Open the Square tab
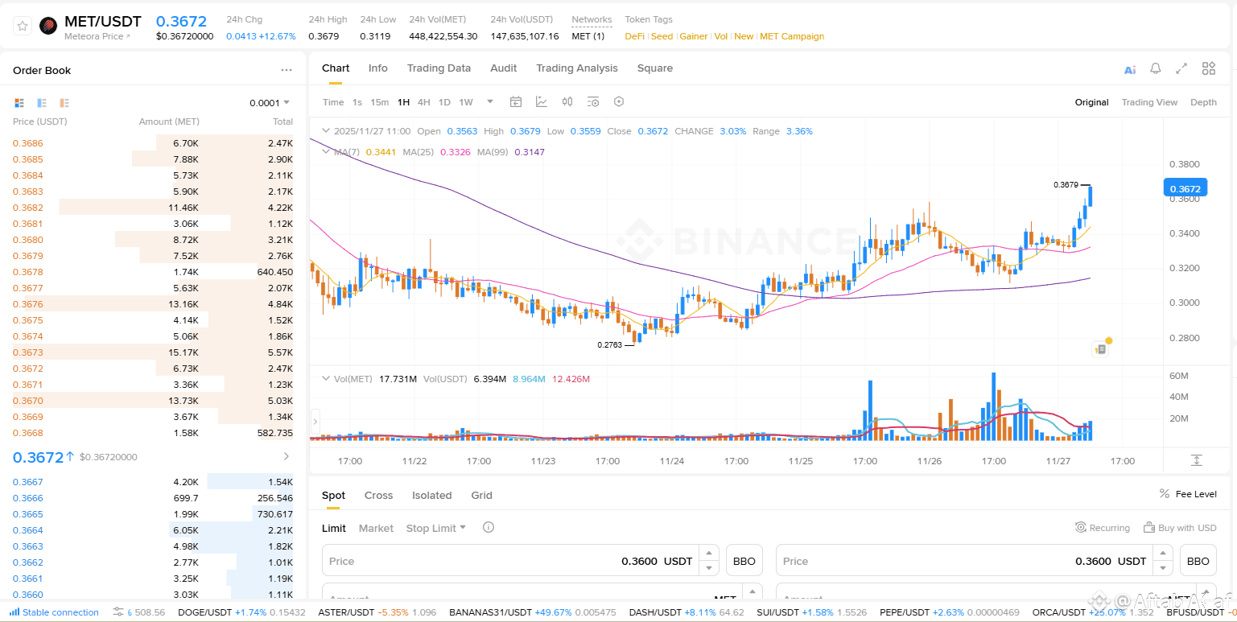1237x622 pixels. (655, 68)
